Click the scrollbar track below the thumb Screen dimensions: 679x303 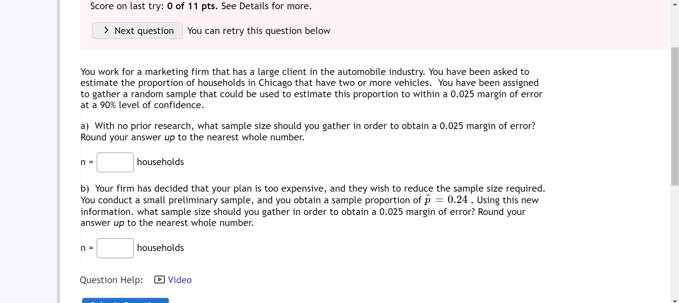point(674,240)
